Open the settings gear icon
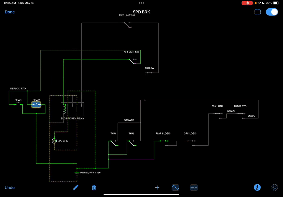 (x=274, y=187)
